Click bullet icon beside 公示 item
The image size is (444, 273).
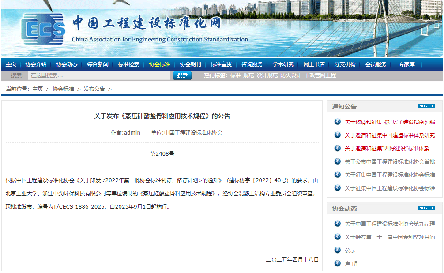point(338,250)
